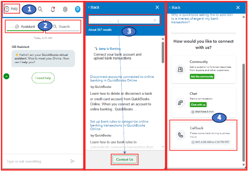The height and width of the screenshot is (171, 248).
Task: Open the settings gear icon
Action: pyautogui.click(x=65, y=9)
